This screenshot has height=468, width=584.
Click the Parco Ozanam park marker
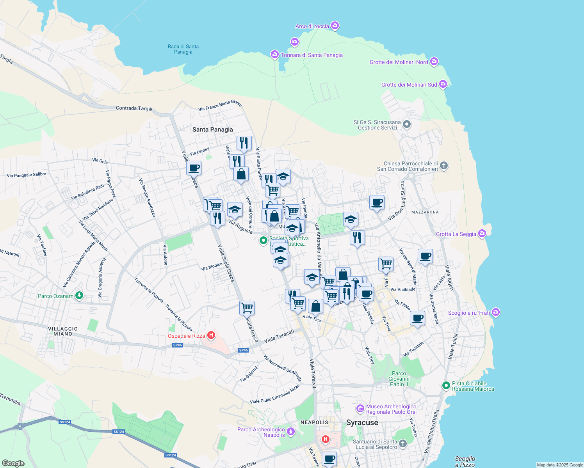78,296
